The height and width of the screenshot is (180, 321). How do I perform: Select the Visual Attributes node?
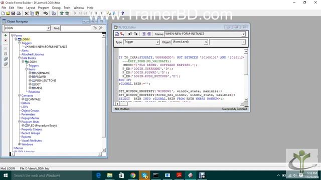click(32, 140)
